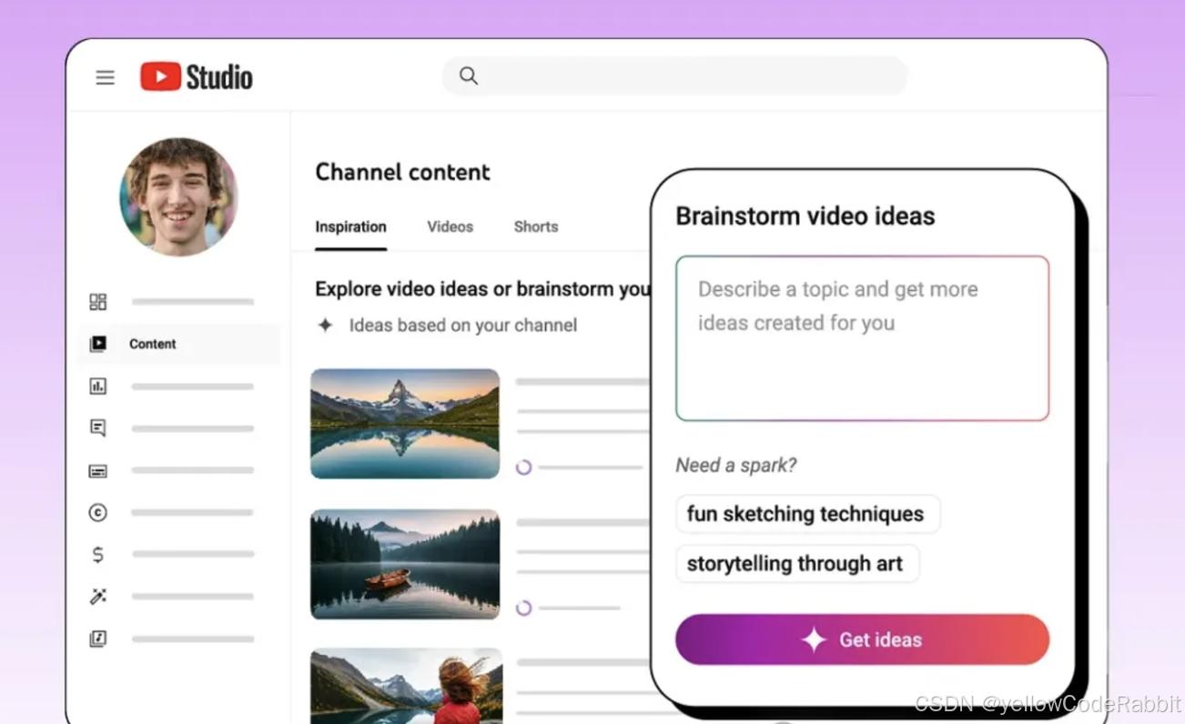The image size is (1185, 724).
Task: Click the YouTube Studio logo
Action: pyautogui.click(x=197, y=77)
